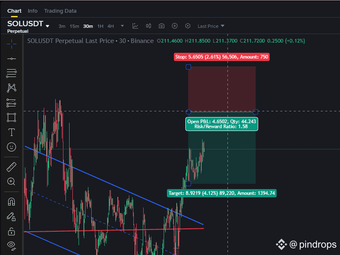
Task: Click the open value O211.4600 in legend
Action: coord(170,41)
